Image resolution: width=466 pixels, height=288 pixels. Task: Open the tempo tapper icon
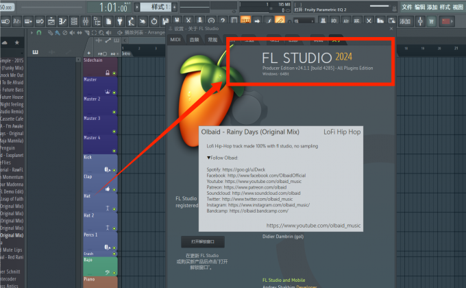[131, 21]
